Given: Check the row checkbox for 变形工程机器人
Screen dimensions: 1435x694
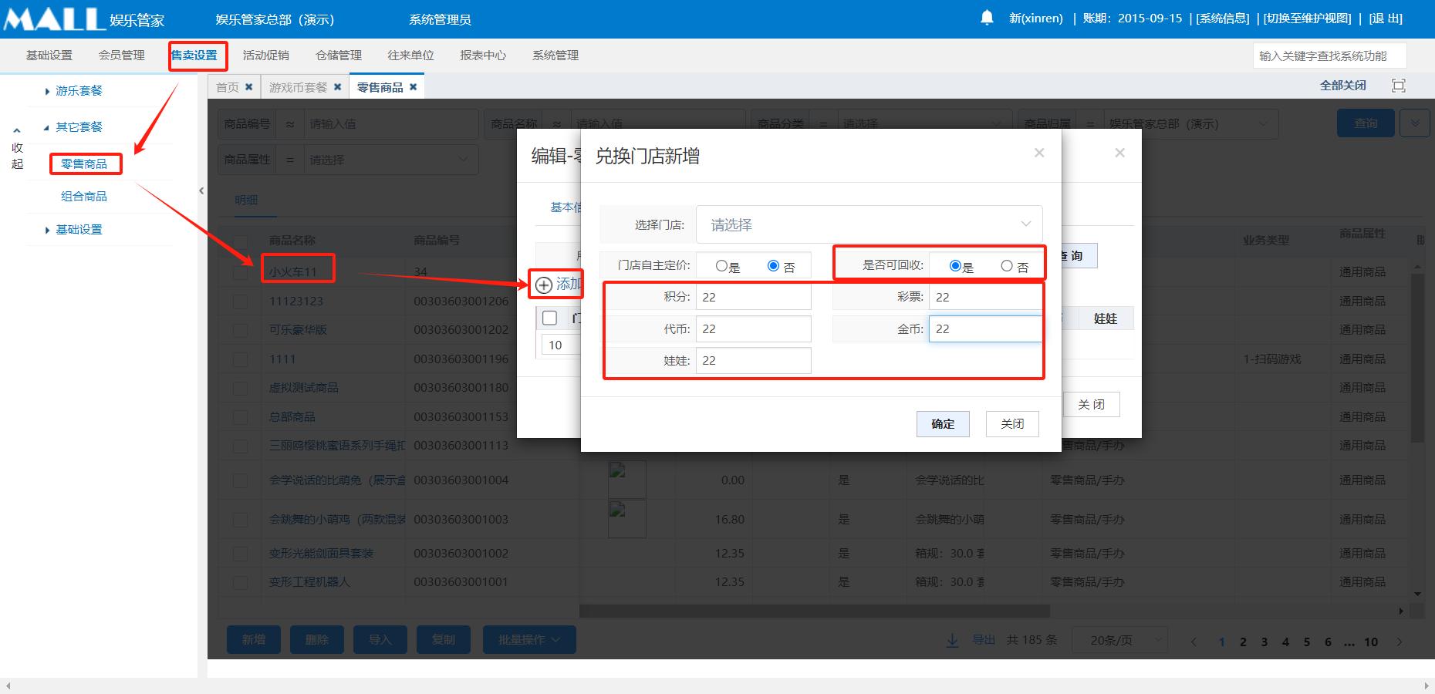Looking at the screenshot, I should tap(241, 582).
